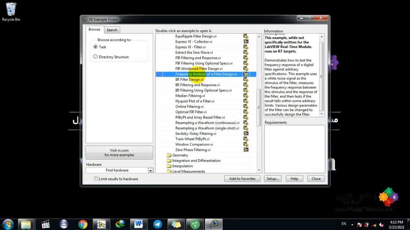This screenshot has width=410, height=230.
Task: Open Google Chrome from the taskbar
Action: pos(83,224)
